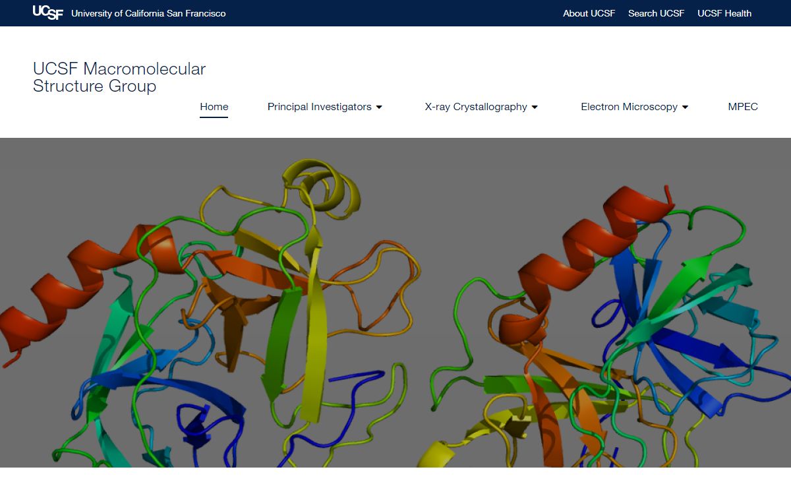791x488 pixels.
Task: Click the UCSF Macromolecular Structure Group title
Action: (x=119, y=78)
